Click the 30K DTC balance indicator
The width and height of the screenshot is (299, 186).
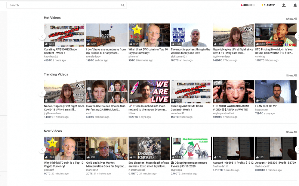click(248, 5)
